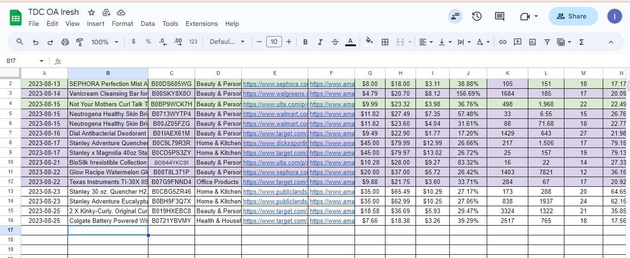Open the Insert menu
Image resolution: width=630 pixels, height=258 pixels.
(96, 24)
